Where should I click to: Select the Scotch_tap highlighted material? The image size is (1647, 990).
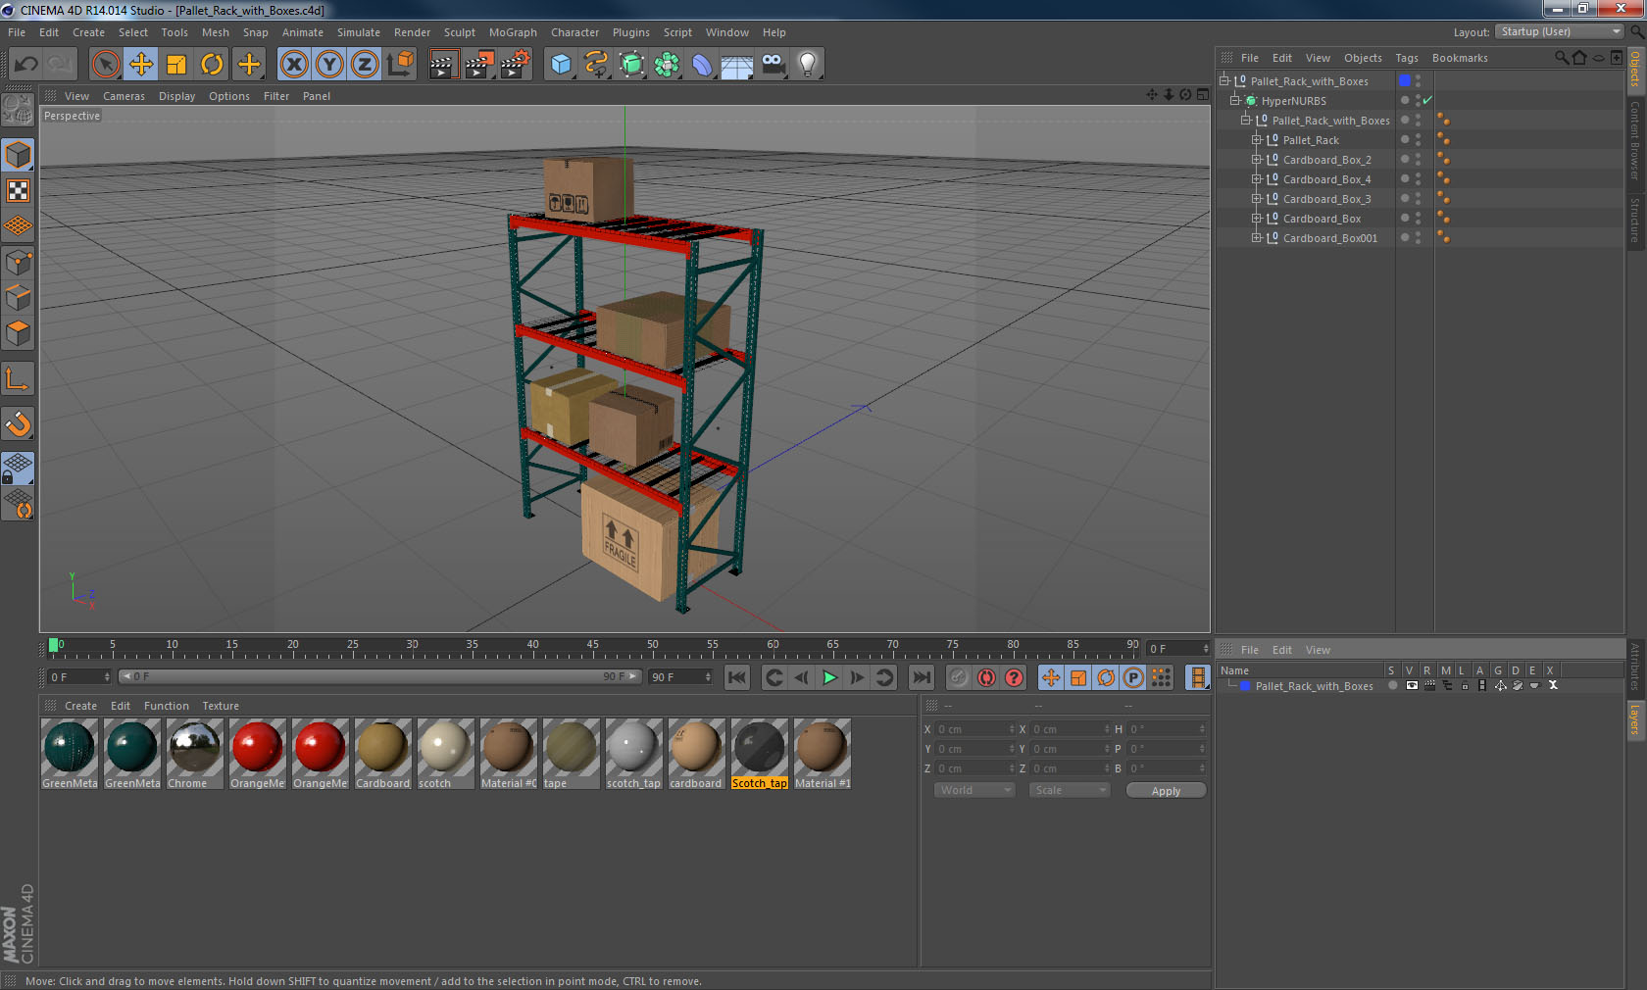(760, 754)
